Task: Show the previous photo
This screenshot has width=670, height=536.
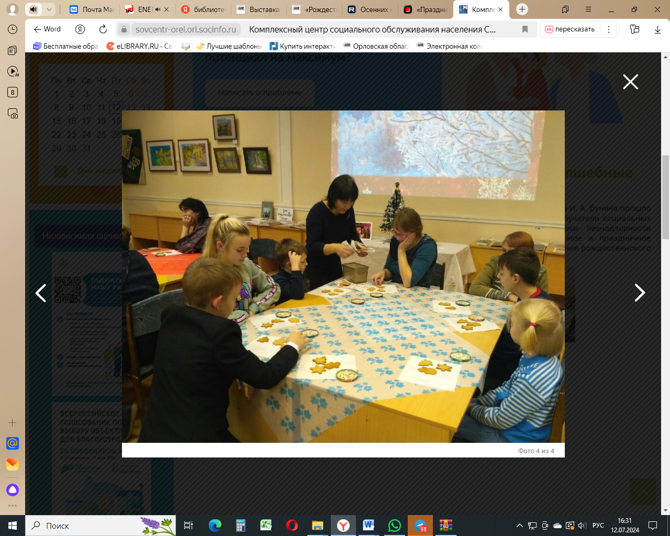Action: [41, 293]
